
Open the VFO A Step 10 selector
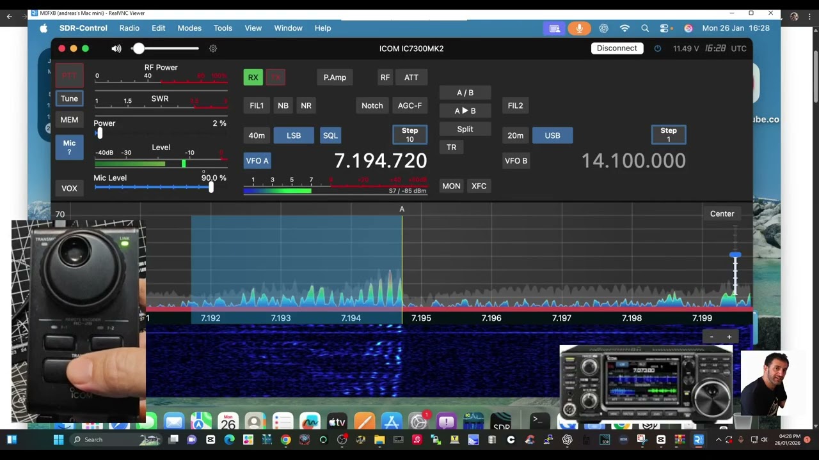tap(409, 135)
